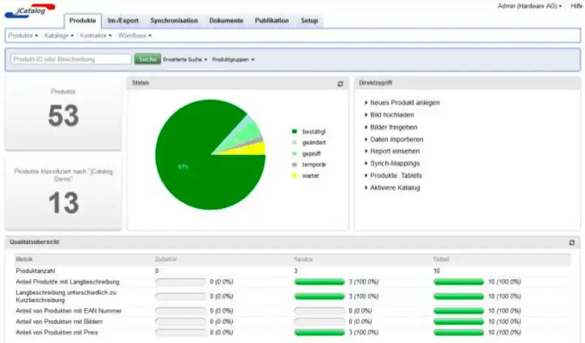This screenshot has width=585, height=343.
Task: Open the Produkte tab
Action: click(x=82, y=20)
